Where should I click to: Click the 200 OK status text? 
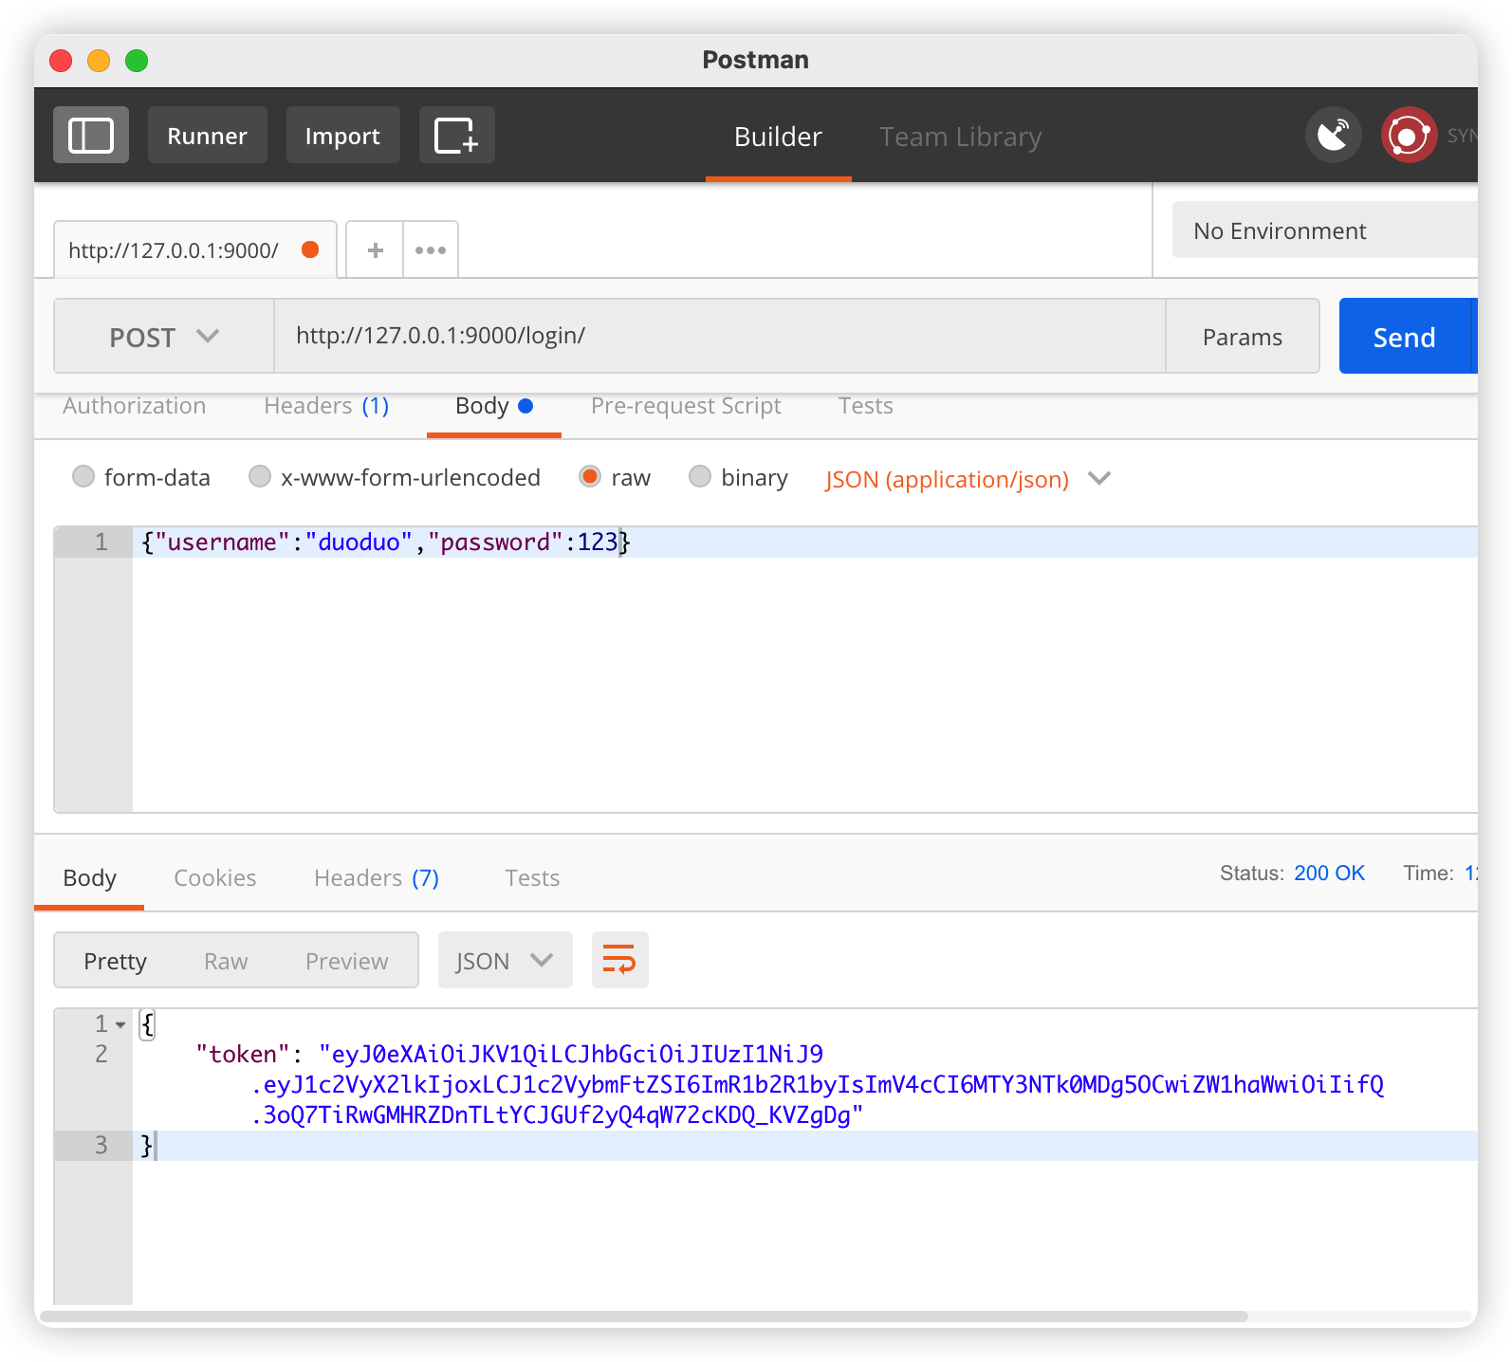(1329, 873)
